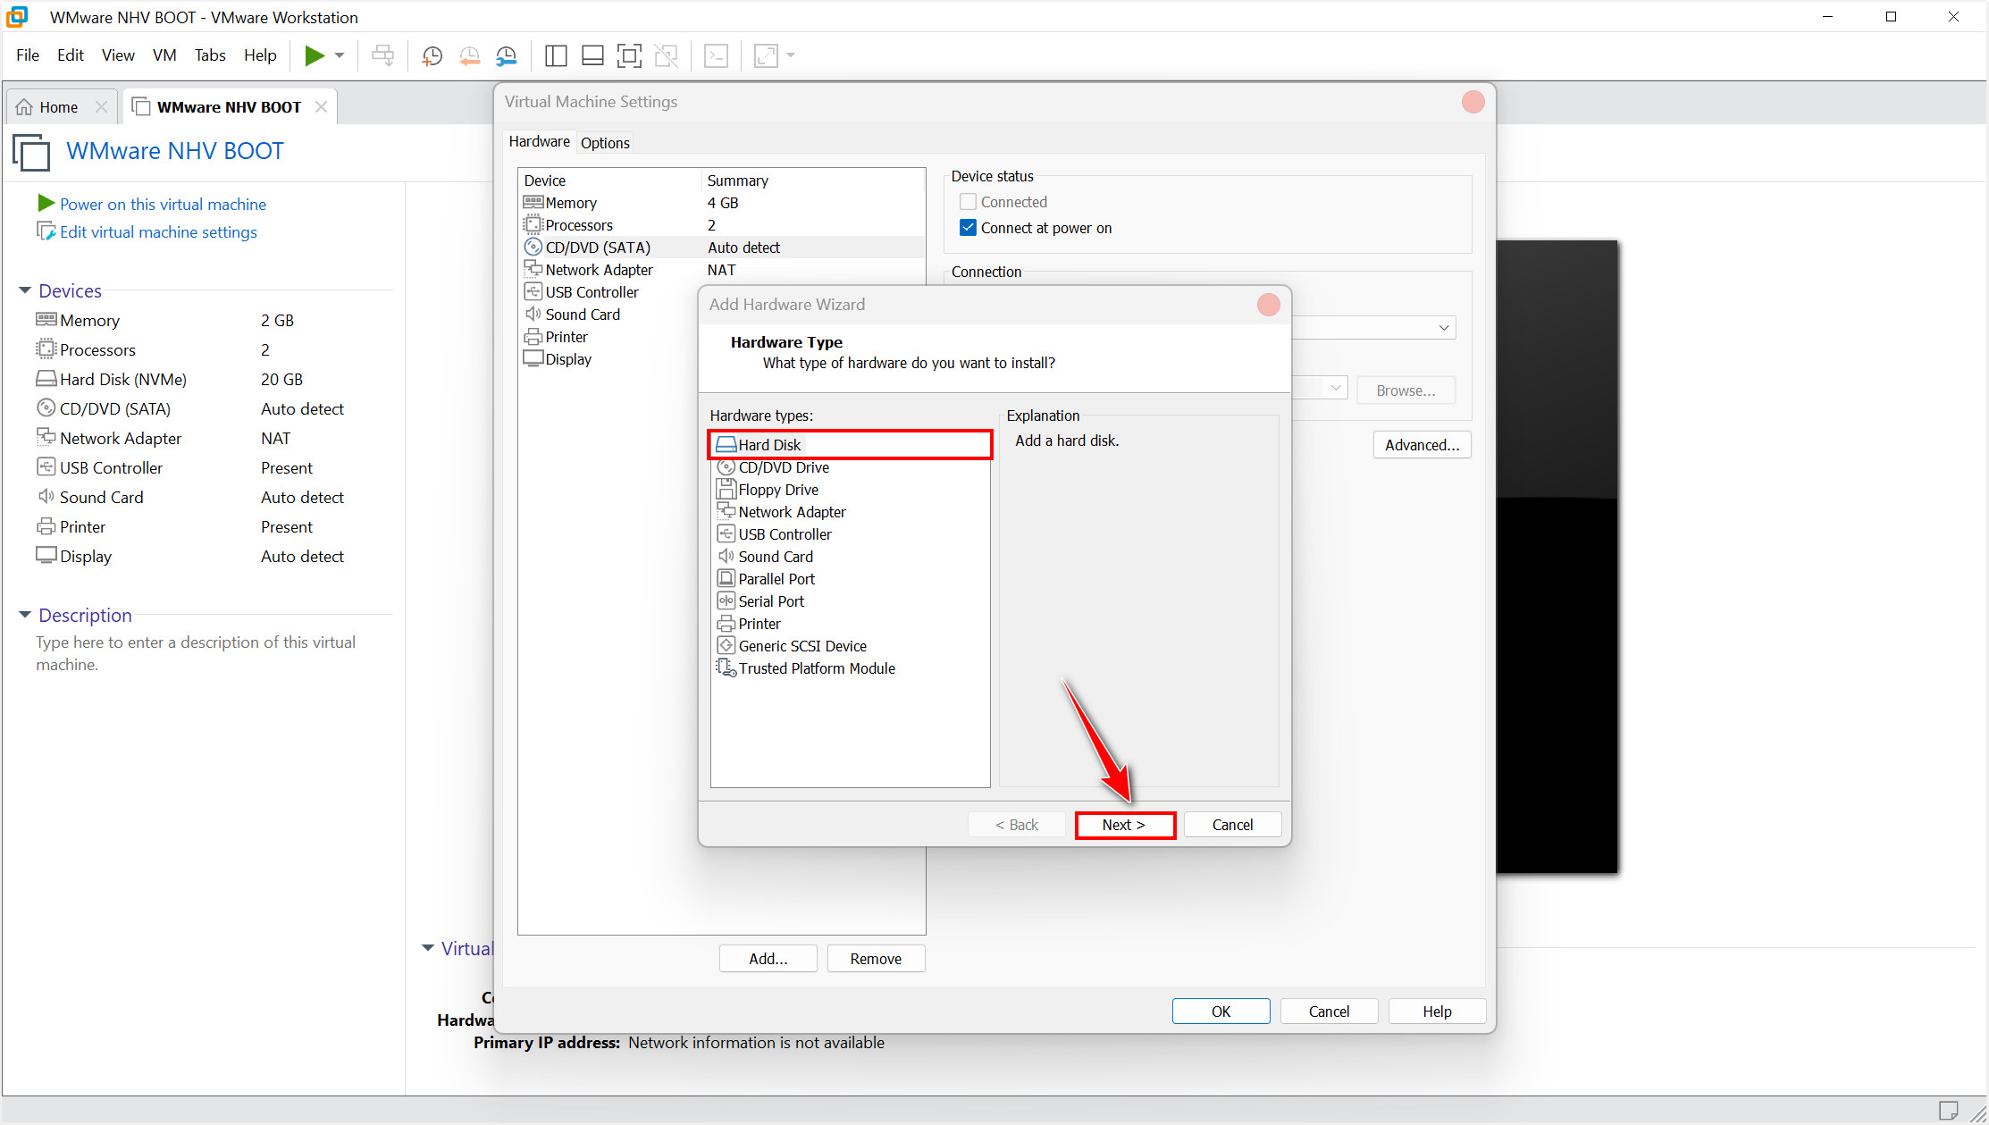Click Power on this virtual machine link
This screenshot has height=1125, width=1989.
coord(163,205)
